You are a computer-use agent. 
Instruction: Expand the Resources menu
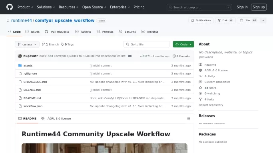click(x=68, y=7)
